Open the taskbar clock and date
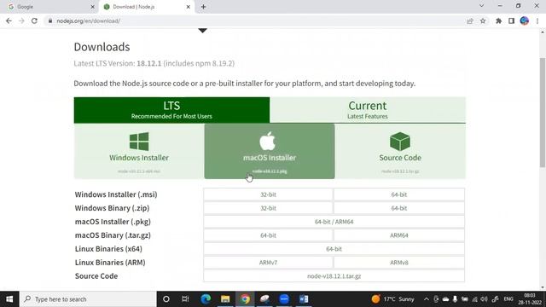 [530, 299]
